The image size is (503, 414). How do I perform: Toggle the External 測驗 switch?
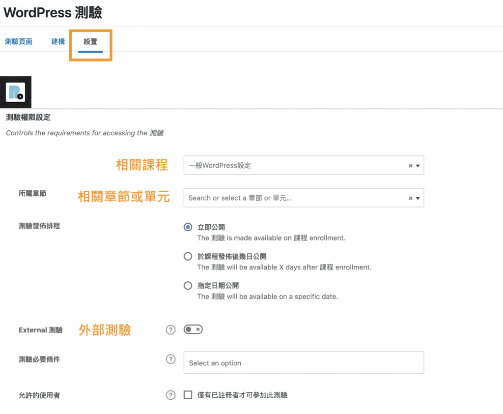pos(193,330)
